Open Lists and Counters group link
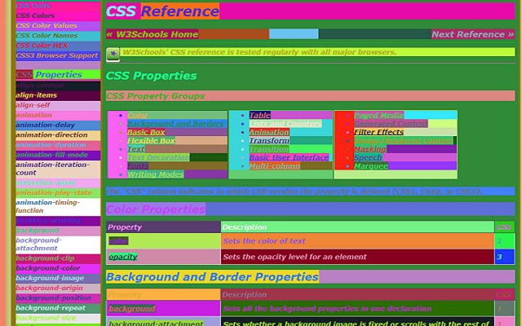Viewport: 522px width, 326px height. [285, 124]
